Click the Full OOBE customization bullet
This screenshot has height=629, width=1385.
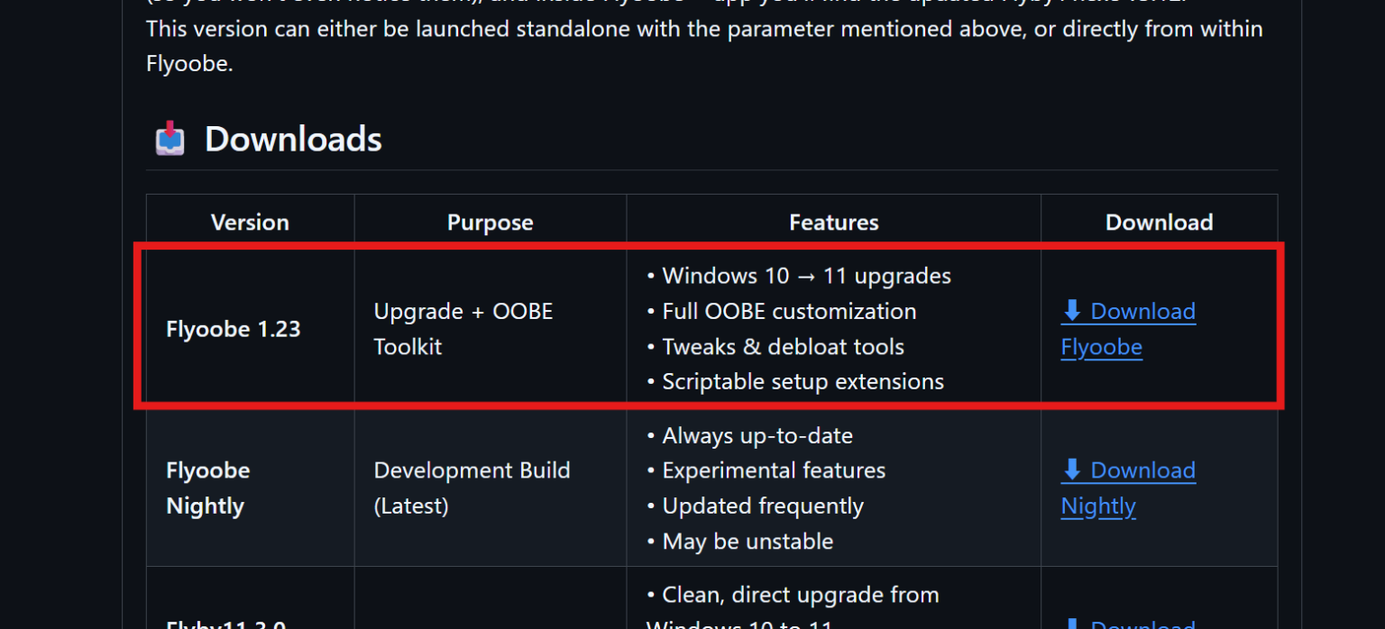[x=789, y=312]
